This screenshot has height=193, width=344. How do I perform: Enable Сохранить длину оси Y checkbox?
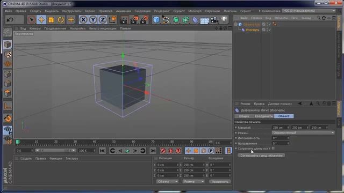click(x=273, y=149)
